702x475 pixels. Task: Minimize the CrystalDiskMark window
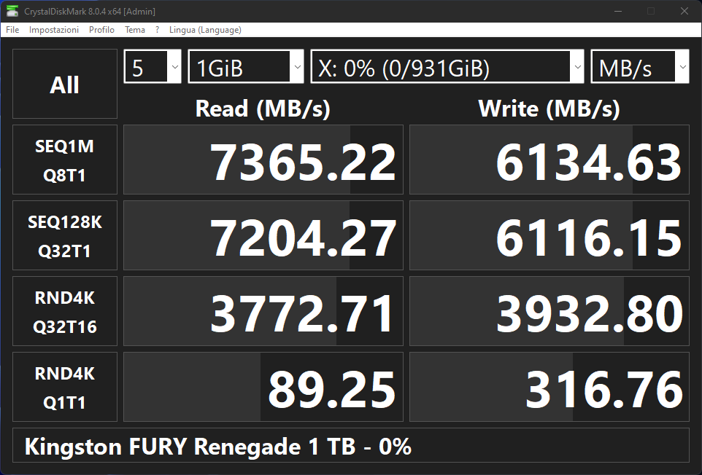point(618,11)
